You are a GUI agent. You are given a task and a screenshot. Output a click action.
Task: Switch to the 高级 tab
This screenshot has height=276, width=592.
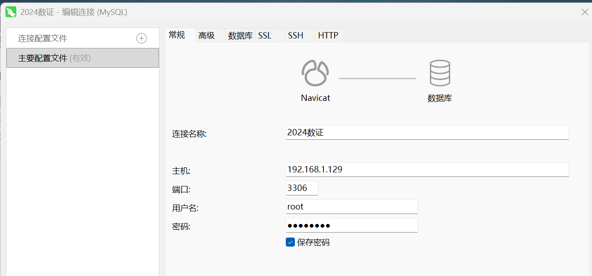coord(207,35)
